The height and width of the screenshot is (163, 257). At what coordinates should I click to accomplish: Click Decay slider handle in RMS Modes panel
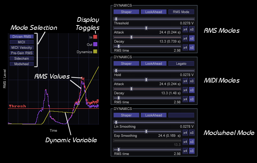131,37
